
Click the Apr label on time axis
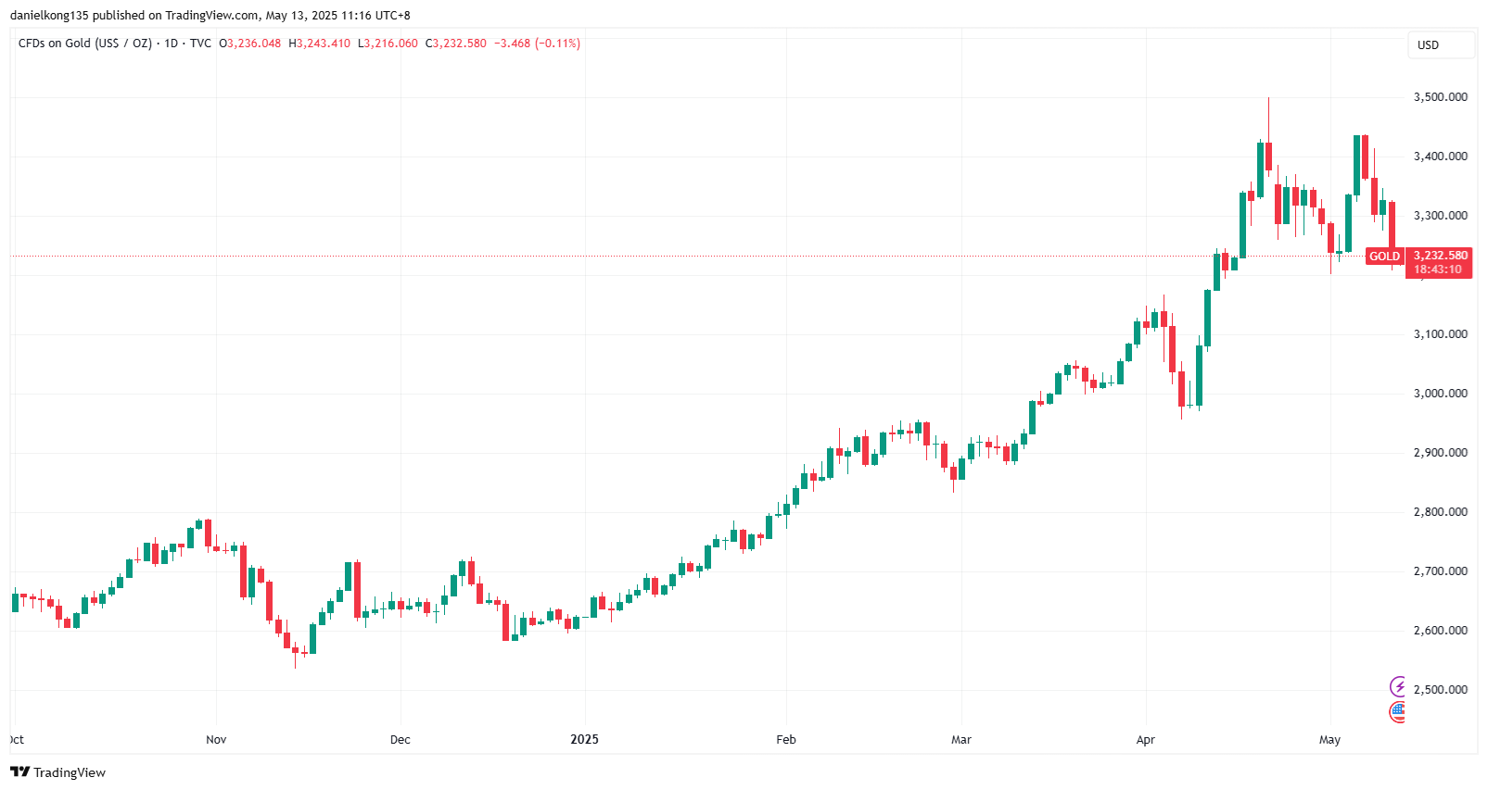pyautogui.click(x=1146, y=739)
